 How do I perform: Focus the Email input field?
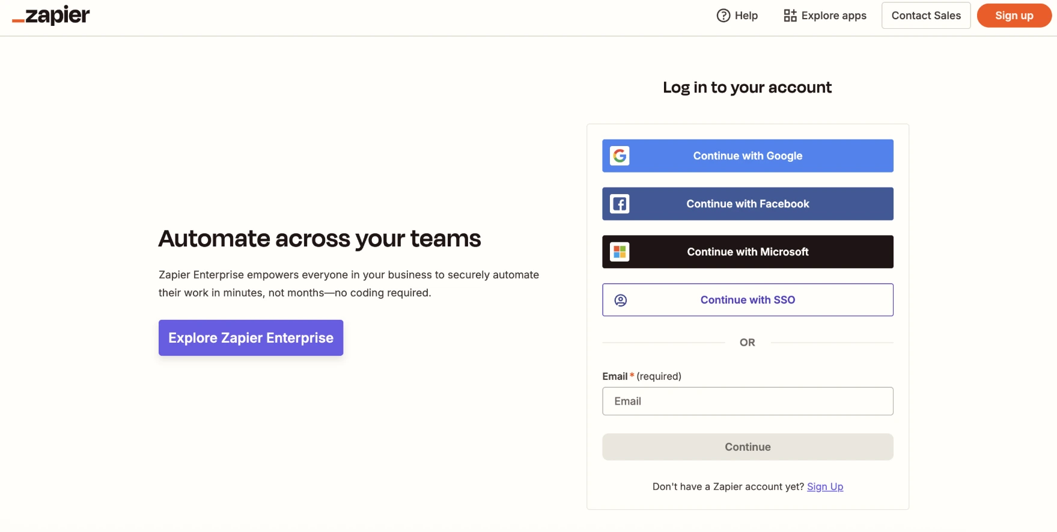748,401
